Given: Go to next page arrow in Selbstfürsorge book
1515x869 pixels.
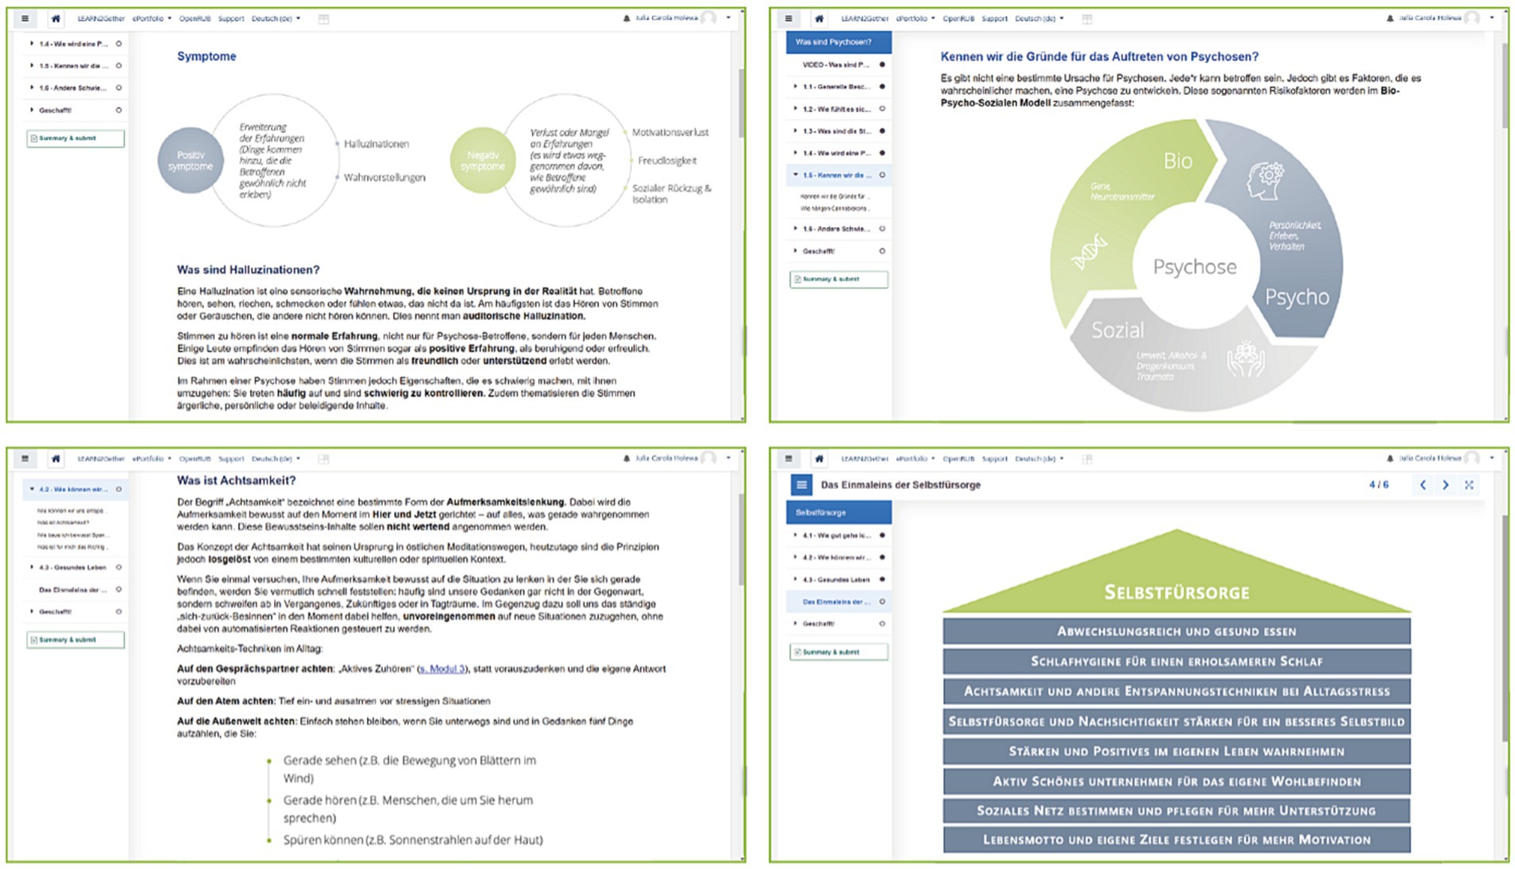Looking at the screenshot, I should coord(1446,485).
